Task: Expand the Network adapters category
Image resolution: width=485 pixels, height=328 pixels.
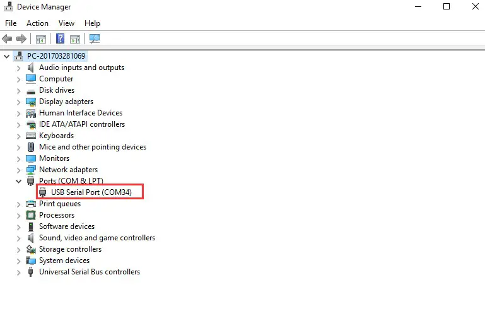Action: point(19,170)
